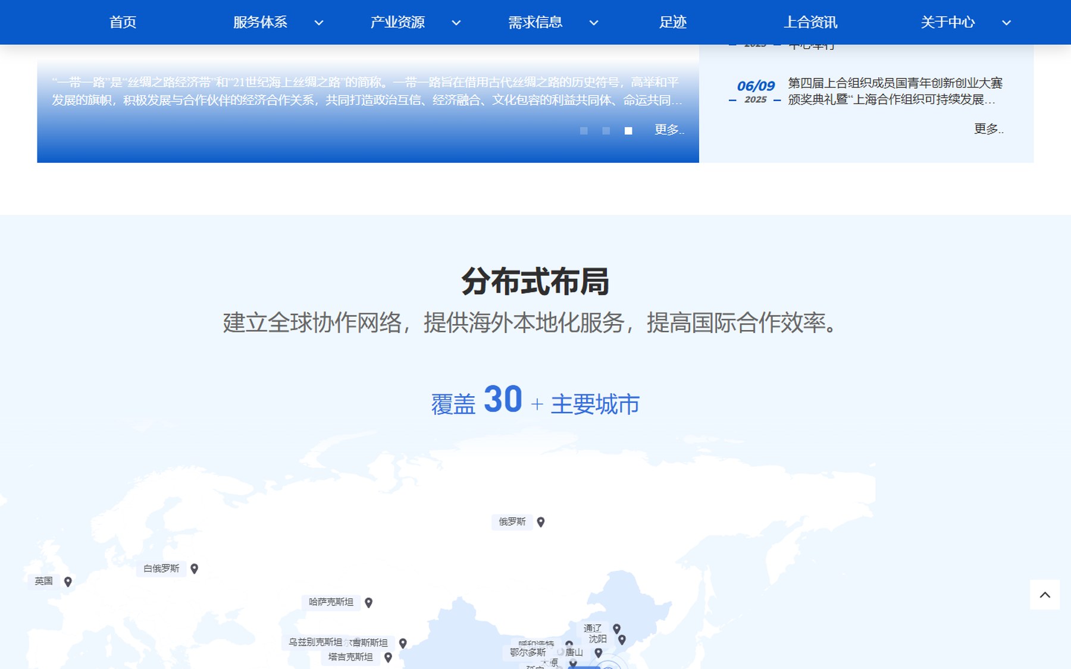Click the 塔吉克斯坦 map pin icon
The width and height of the screenshot is (1071, 669).
[388, 658]
